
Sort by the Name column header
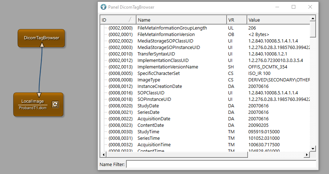pos(181,20)
